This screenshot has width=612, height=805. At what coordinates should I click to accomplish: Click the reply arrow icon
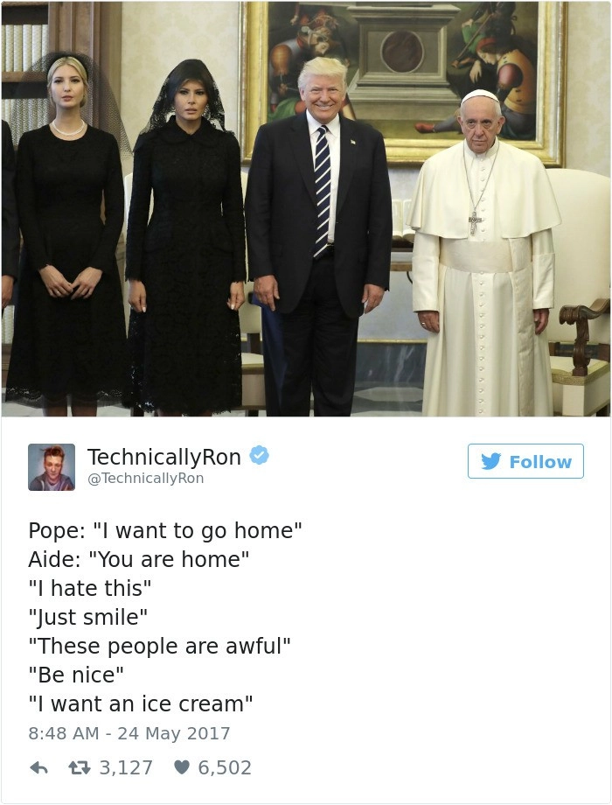[39, 768]
